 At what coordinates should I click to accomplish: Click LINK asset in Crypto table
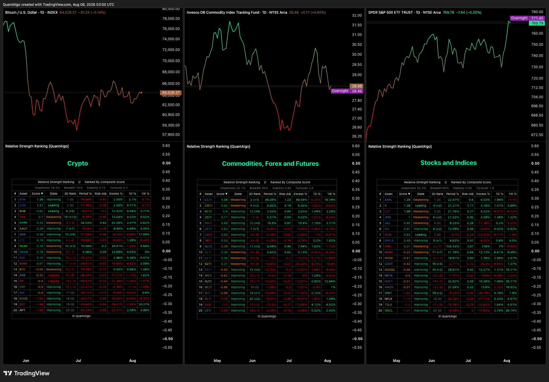(x=23, y=205)
